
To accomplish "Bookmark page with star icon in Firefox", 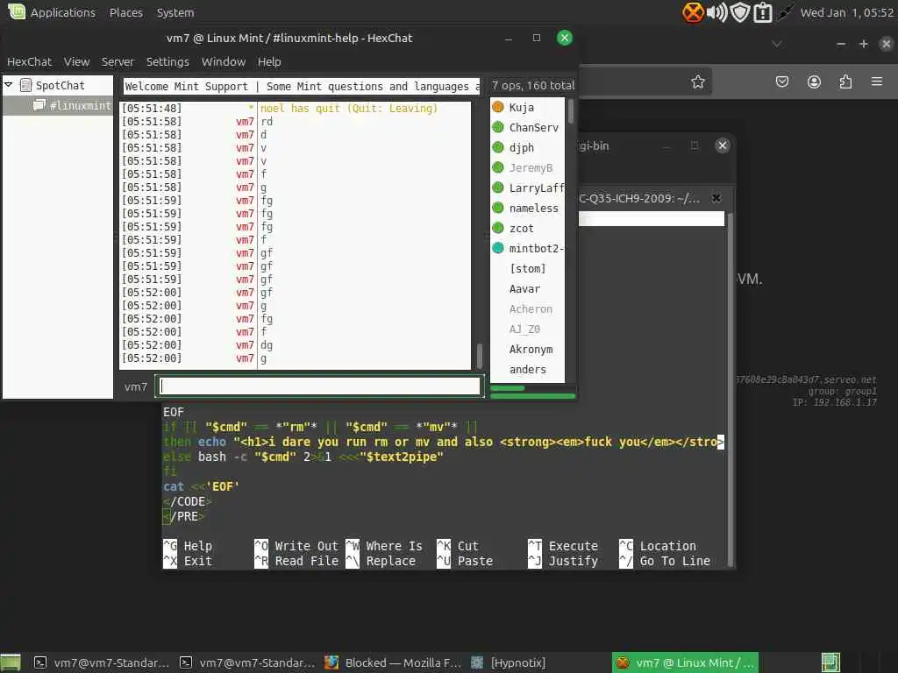I will pos(697,81).
